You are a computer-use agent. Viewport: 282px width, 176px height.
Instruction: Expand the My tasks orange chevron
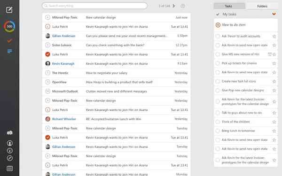274,14
